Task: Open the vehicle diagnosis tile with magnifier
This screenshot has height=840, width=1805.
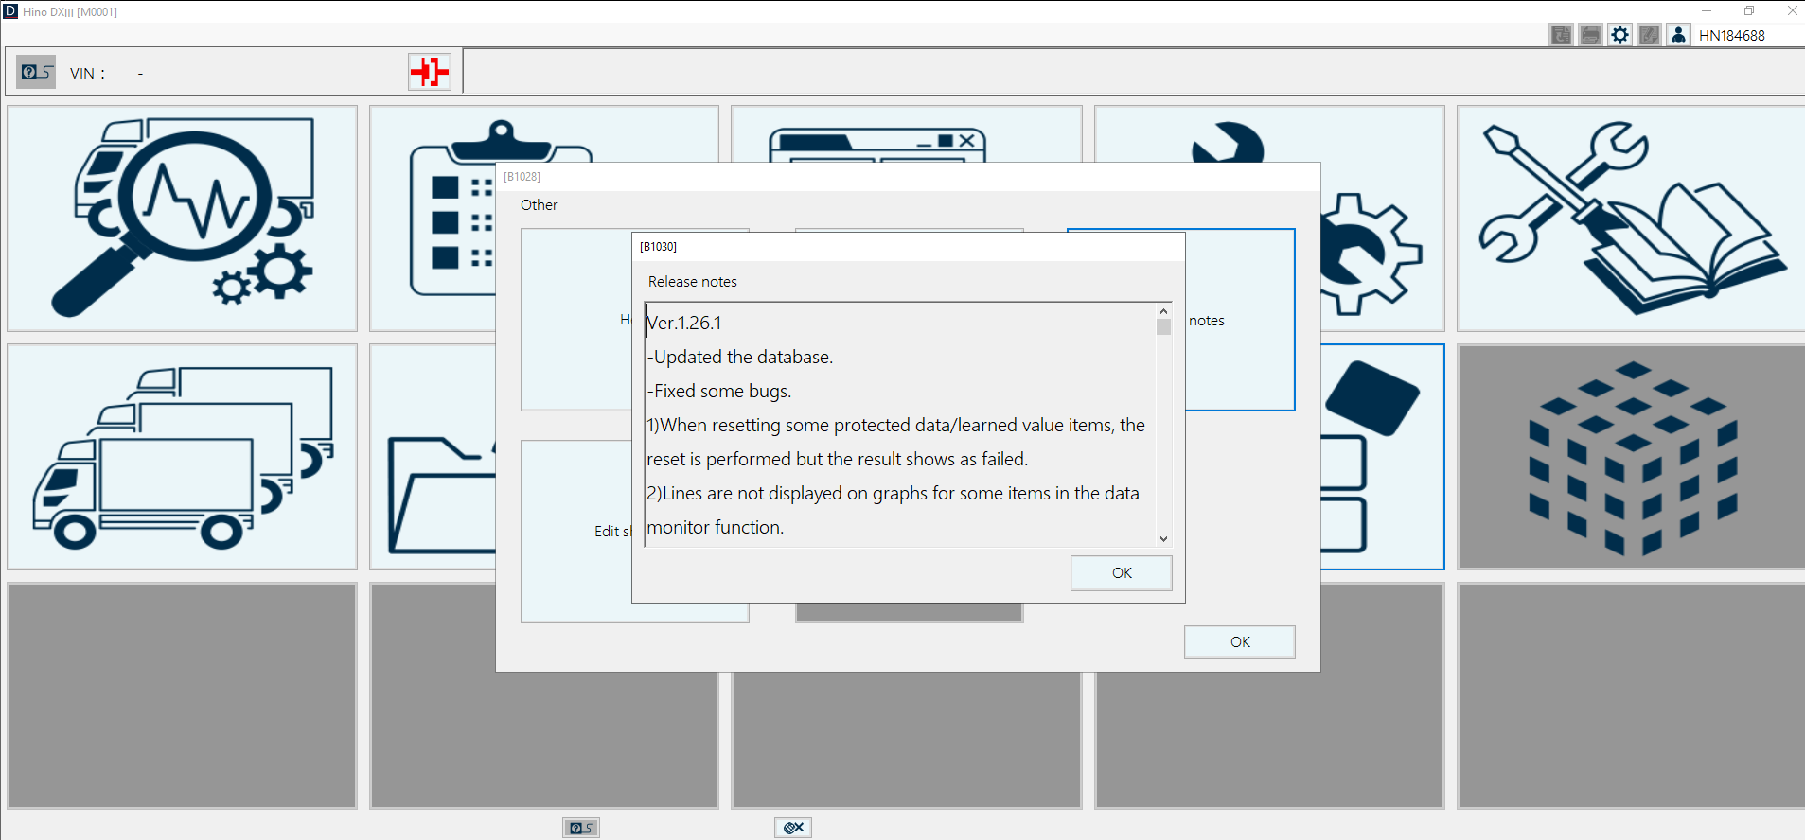Action: pyautogui.click(x=182, y=219)
